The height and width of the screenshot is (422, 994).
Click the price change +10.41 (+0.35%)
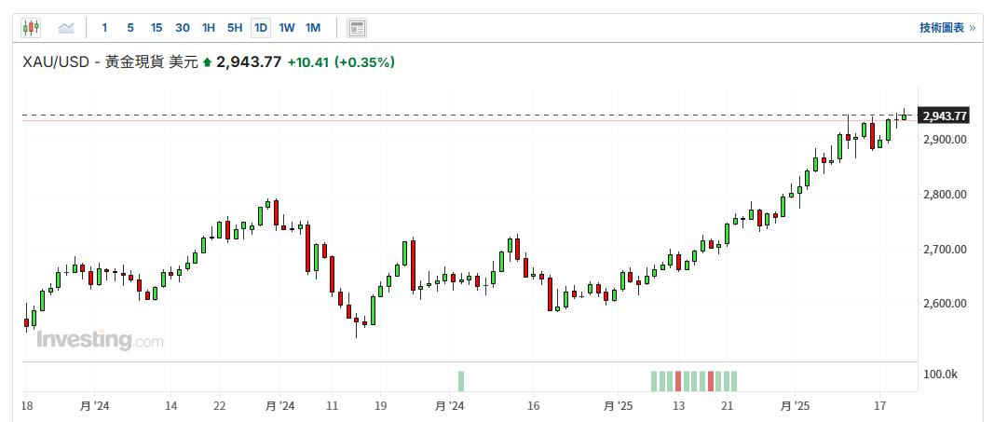(x=341, y=62)
